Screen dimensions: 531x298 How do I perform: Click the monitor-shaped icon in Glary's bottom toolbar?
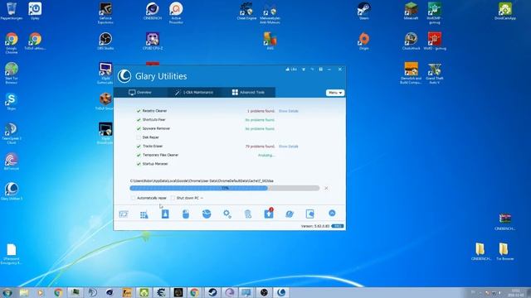(124, 214)
